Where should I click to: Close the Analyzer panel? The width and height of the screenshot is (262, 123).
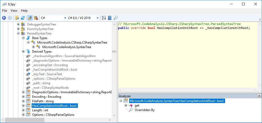[259, 96]
